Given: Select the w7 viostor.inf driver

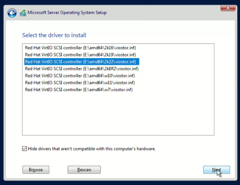Looking at the screenshot, I should pos(79,90).
